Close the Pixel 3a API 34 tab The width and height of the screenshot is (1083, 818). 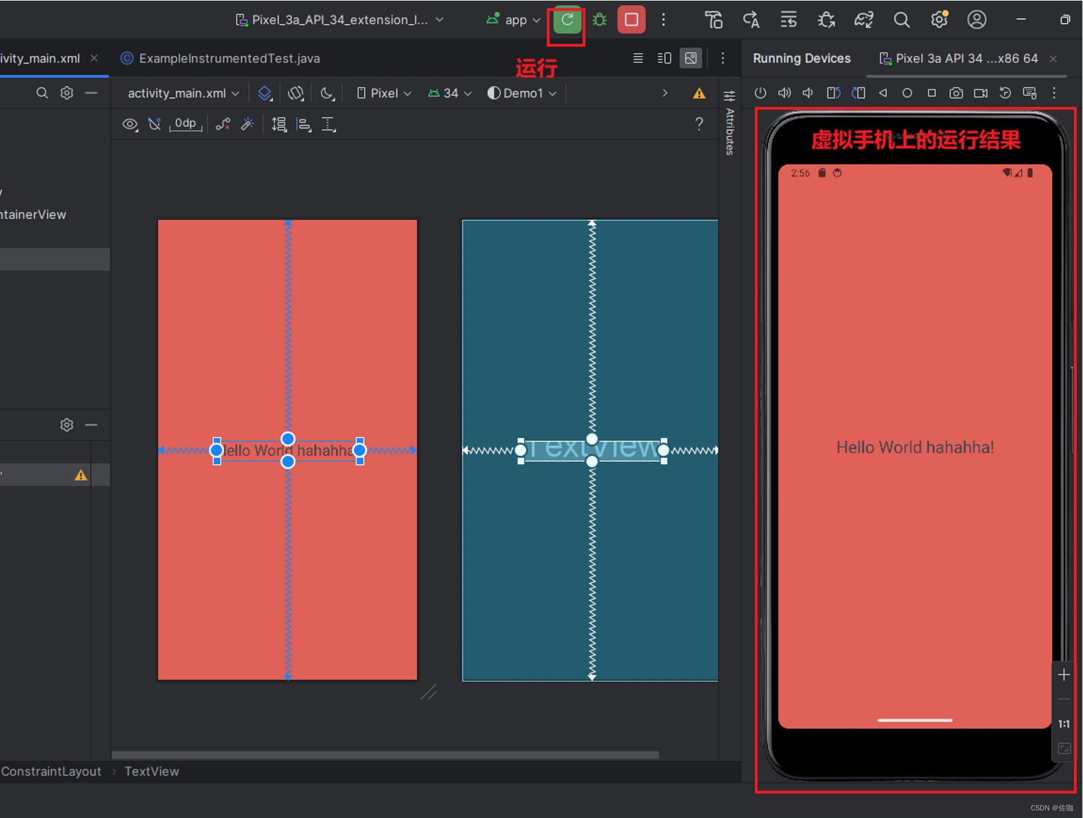pos(1054,59)
